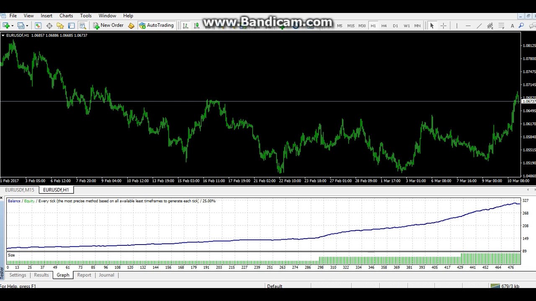Toggle the Navigator star-folder icon
Screen dimensions: 536x301
60,26
